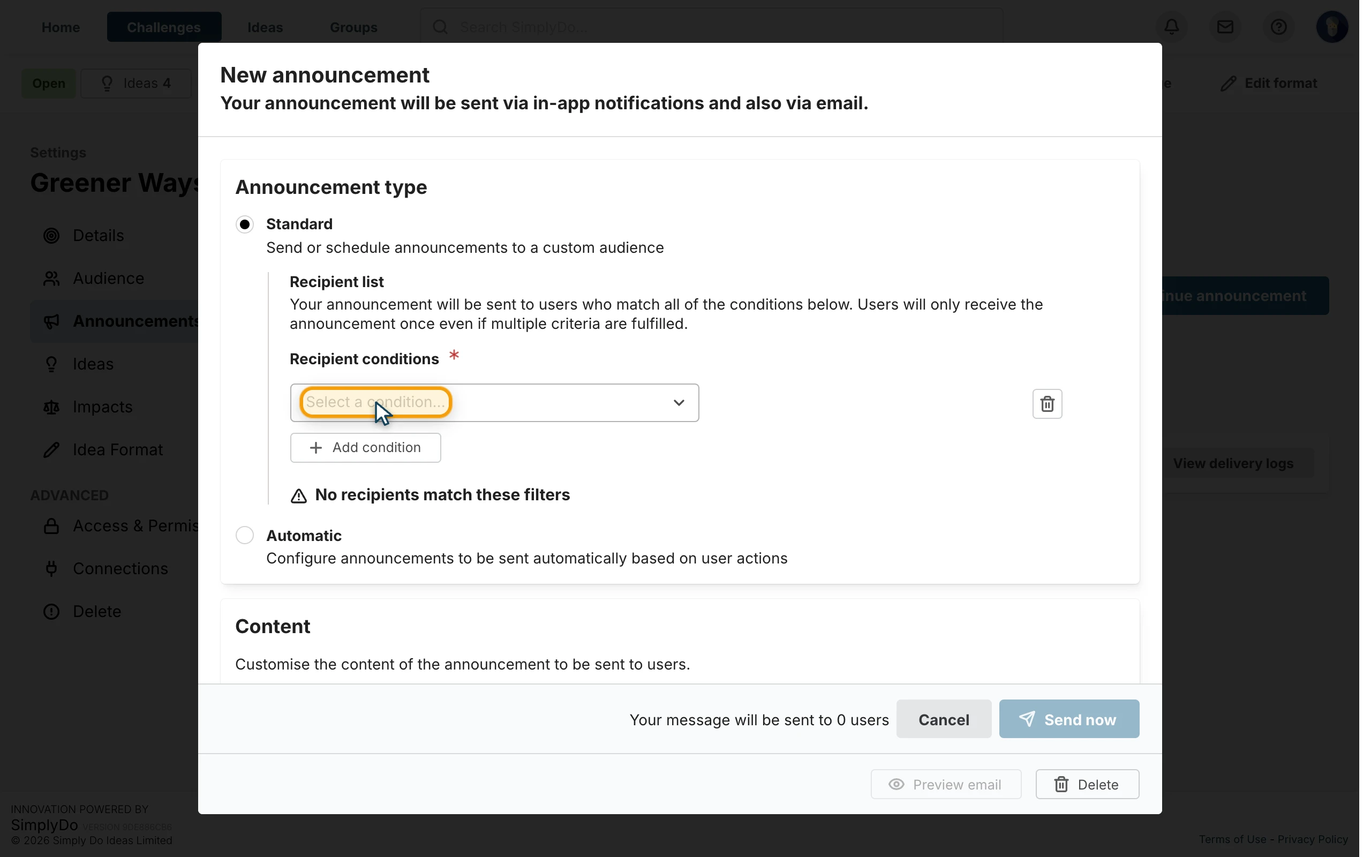The width and height of the screenshot is (1371, 857).
Task: Select the Automatic announcement type
Action: click(x=245, y=535)
